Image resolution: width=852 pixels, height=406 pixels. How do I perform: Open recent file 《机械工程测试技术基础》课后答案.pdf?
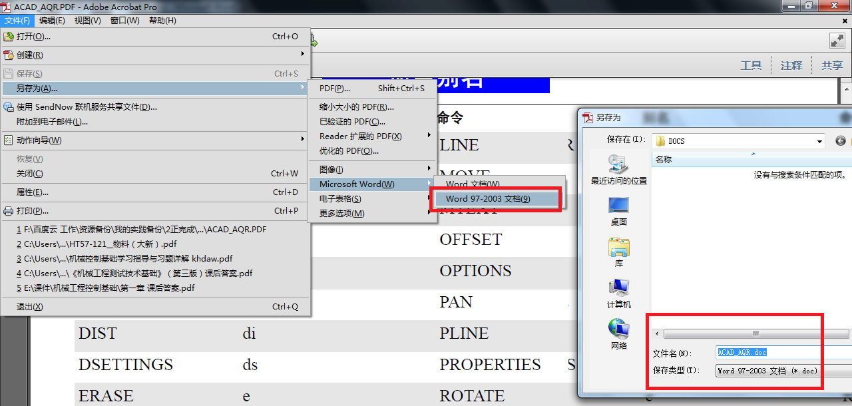pyautogui.click(x=156, y=273)
